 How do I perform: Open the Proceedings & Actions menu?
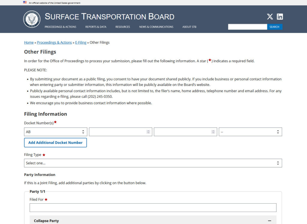click(60, 27)
